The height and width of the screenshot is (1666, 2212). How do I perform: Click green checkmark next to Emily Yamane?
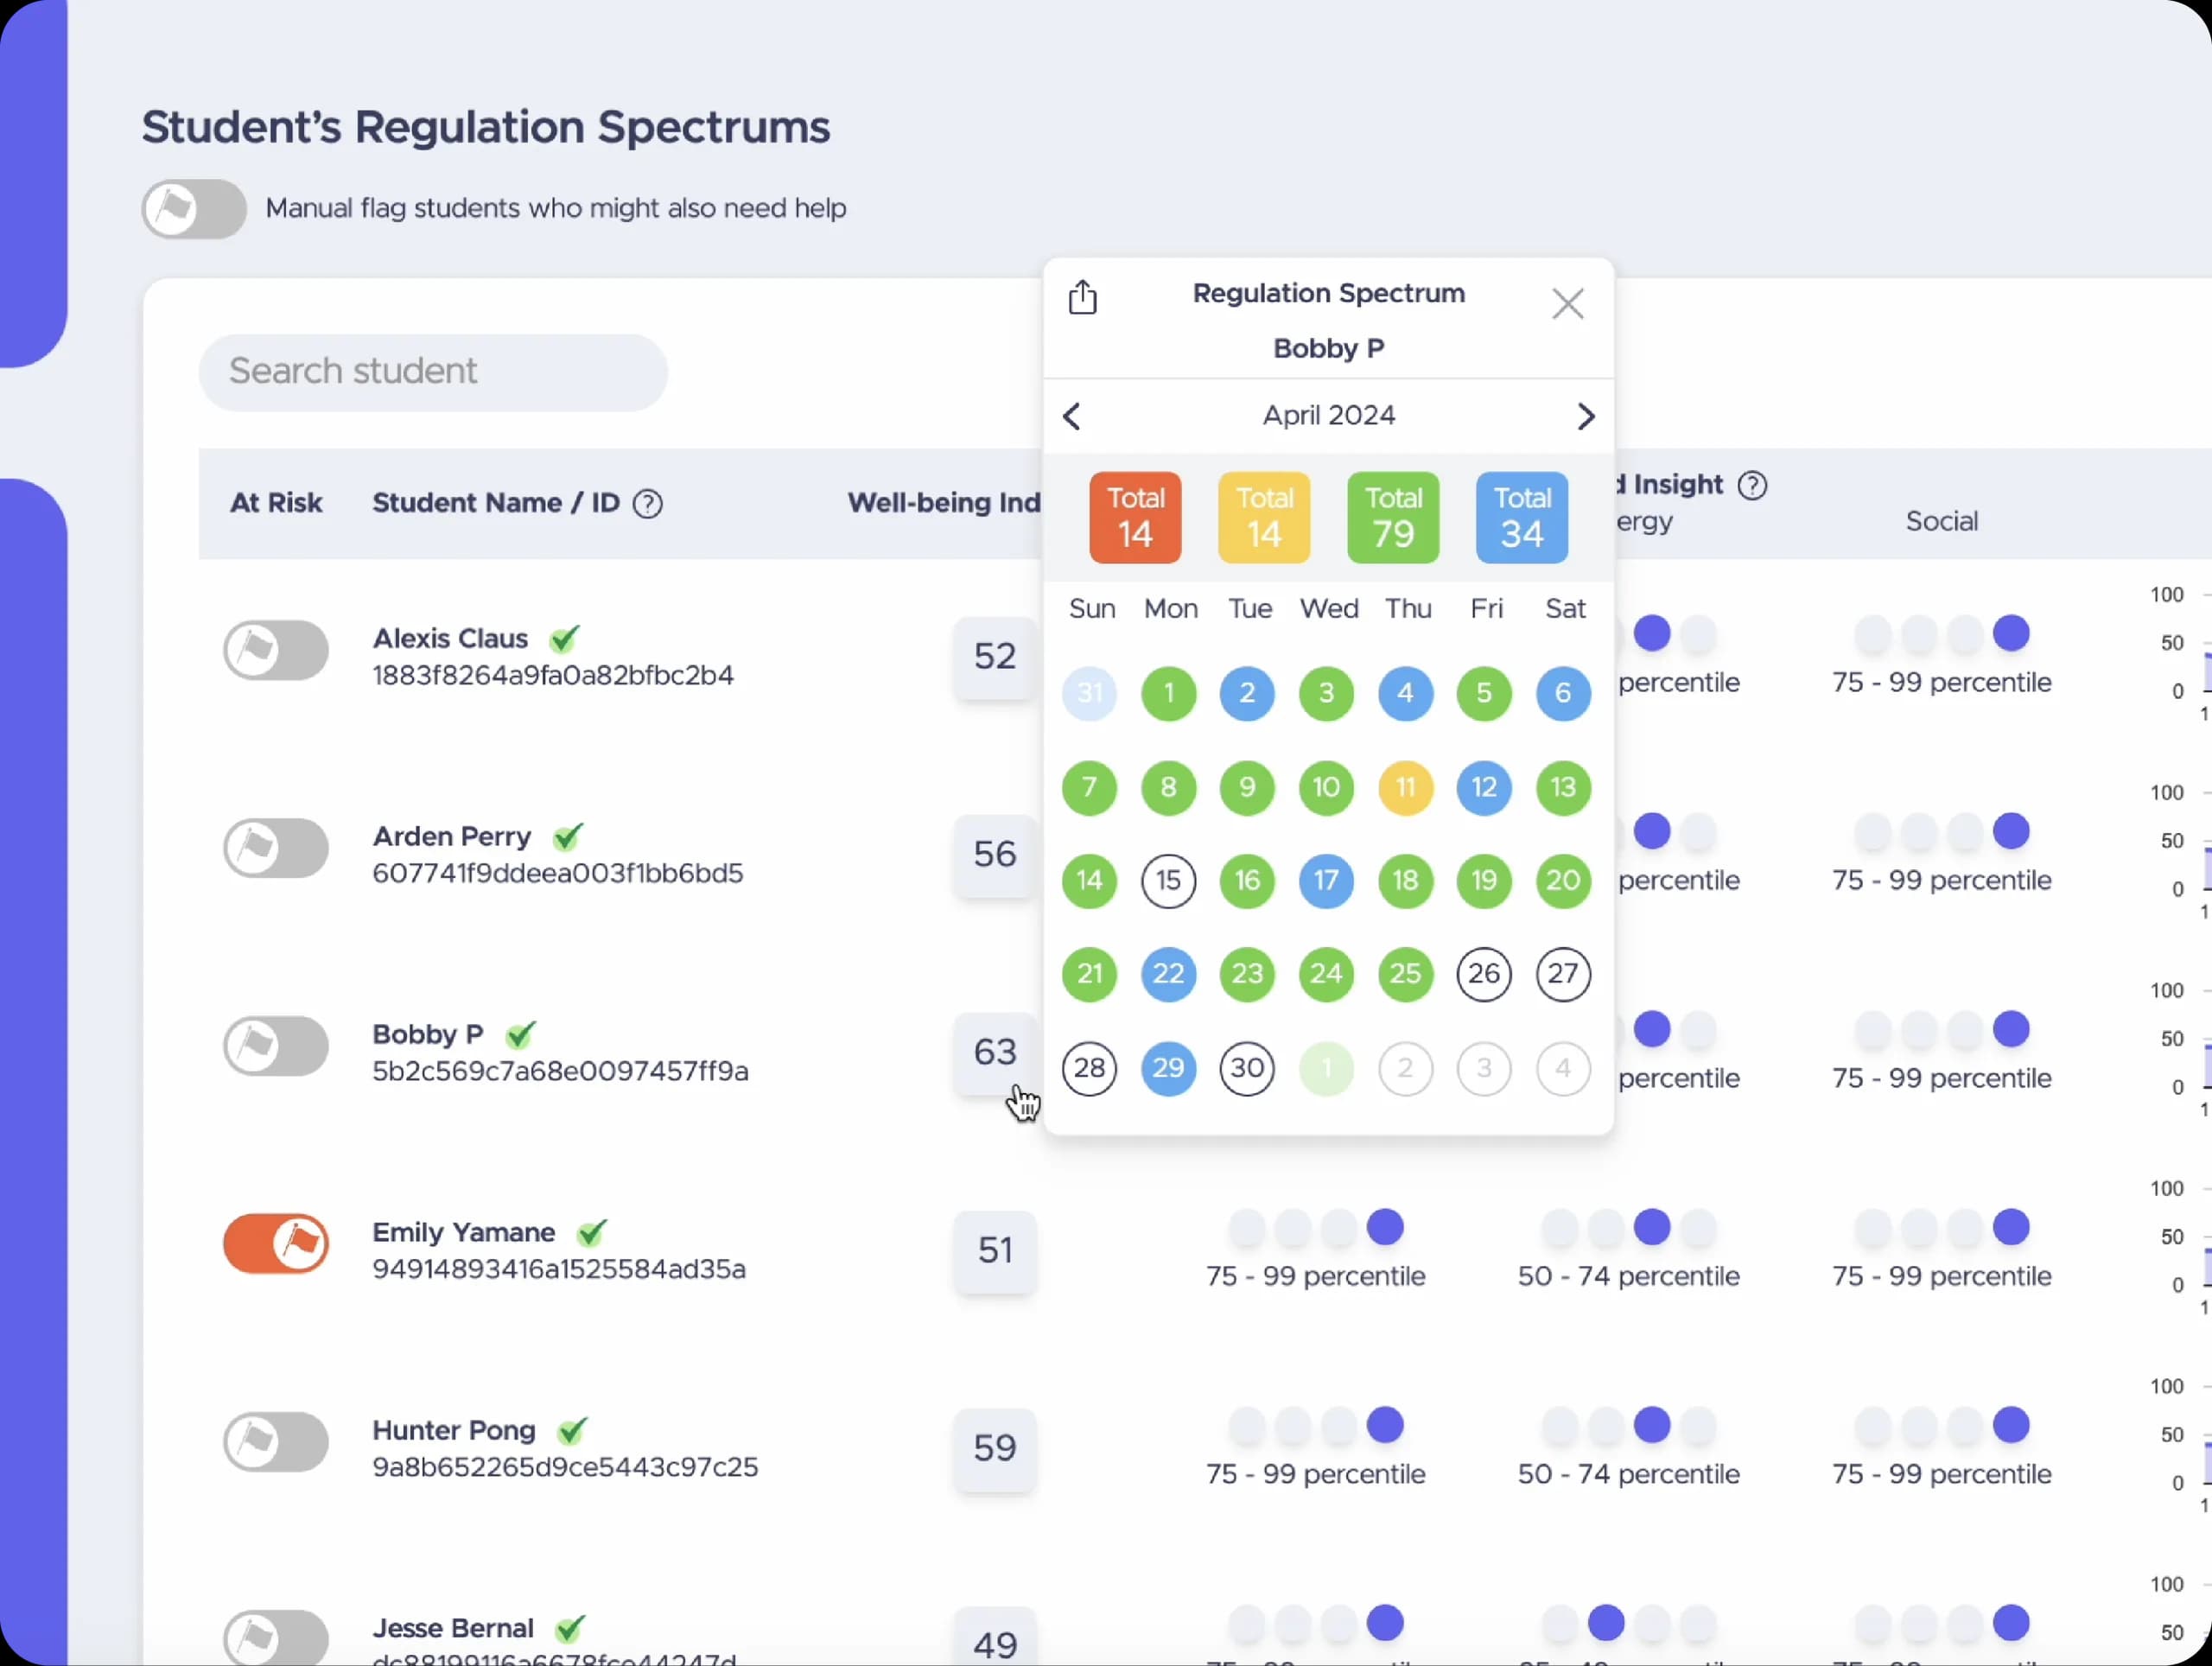[x=592, y=1232]
